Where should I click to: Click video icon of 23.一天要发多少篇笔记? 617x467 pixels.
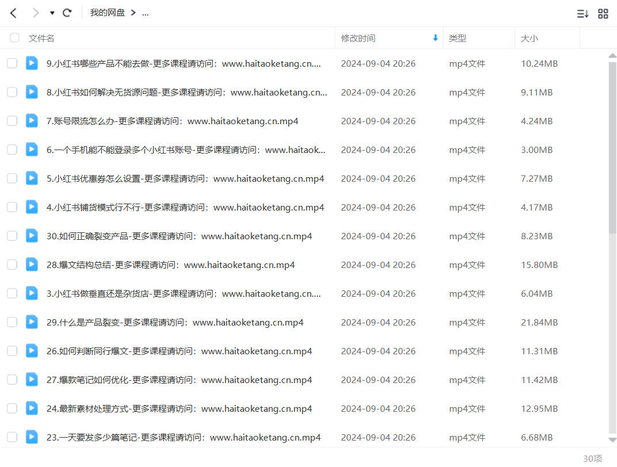32,437
